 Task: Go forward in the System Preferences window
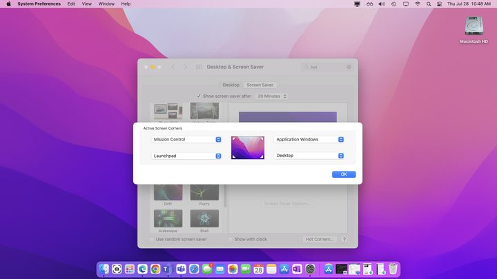point(186,67)
